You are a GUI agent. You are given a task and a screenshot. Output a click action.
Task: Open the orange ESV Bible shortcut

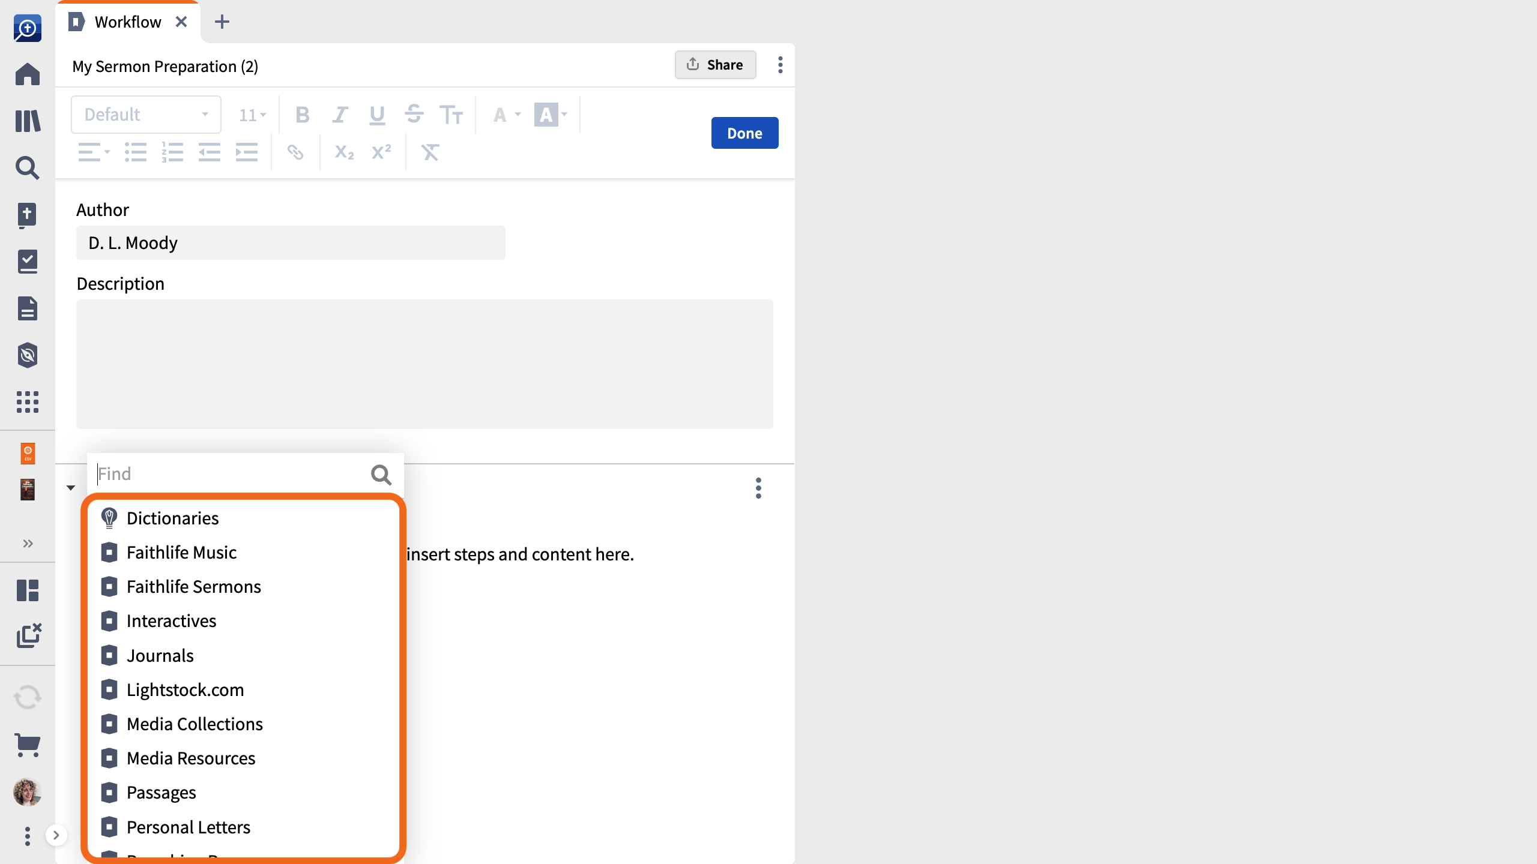tap(28, 454)
